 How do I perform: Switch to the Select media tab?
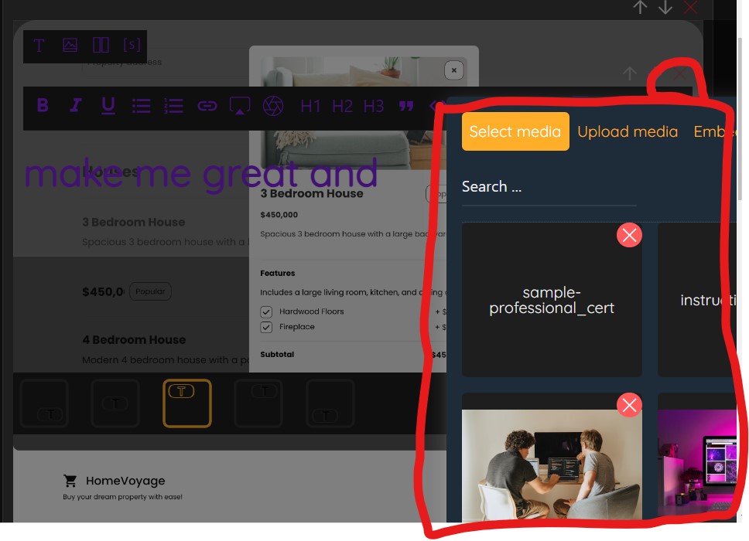(515, 131)
